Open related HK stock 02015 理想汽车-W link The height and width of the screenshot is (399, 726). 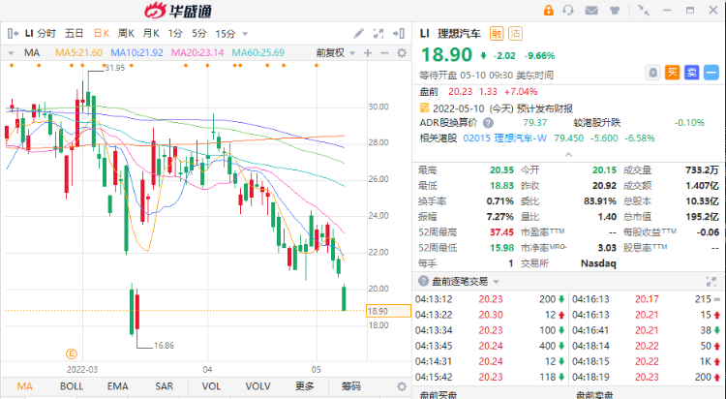click(505, 138)
